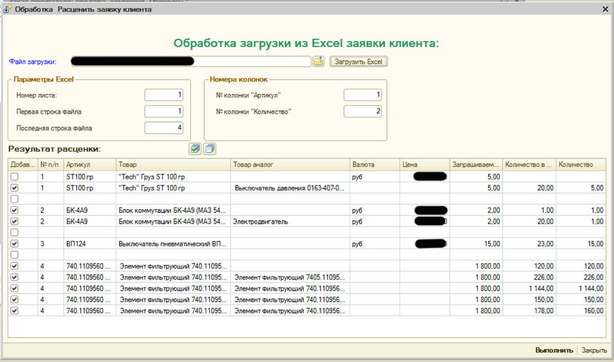Viewport: 614px width, 362px height.
Task: Open the file browse folder icon
Action: pyautogui.click(x=318, y=62)
